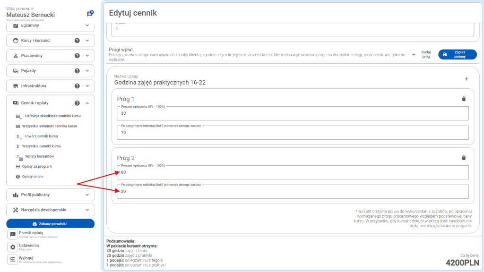The image size is (484, 272).
Task: Collapse the Cennik i opłaty section
Action: [x=87, y=103]
